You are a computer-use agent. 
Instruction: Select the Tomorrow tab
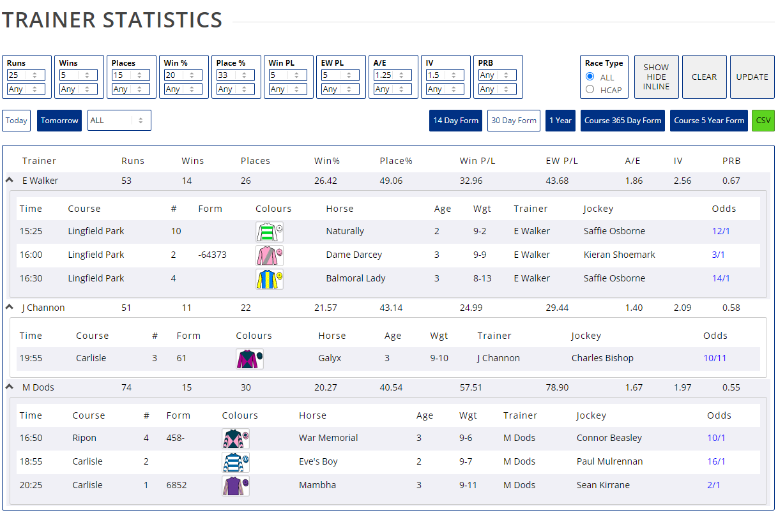click(x=59, y=120)
